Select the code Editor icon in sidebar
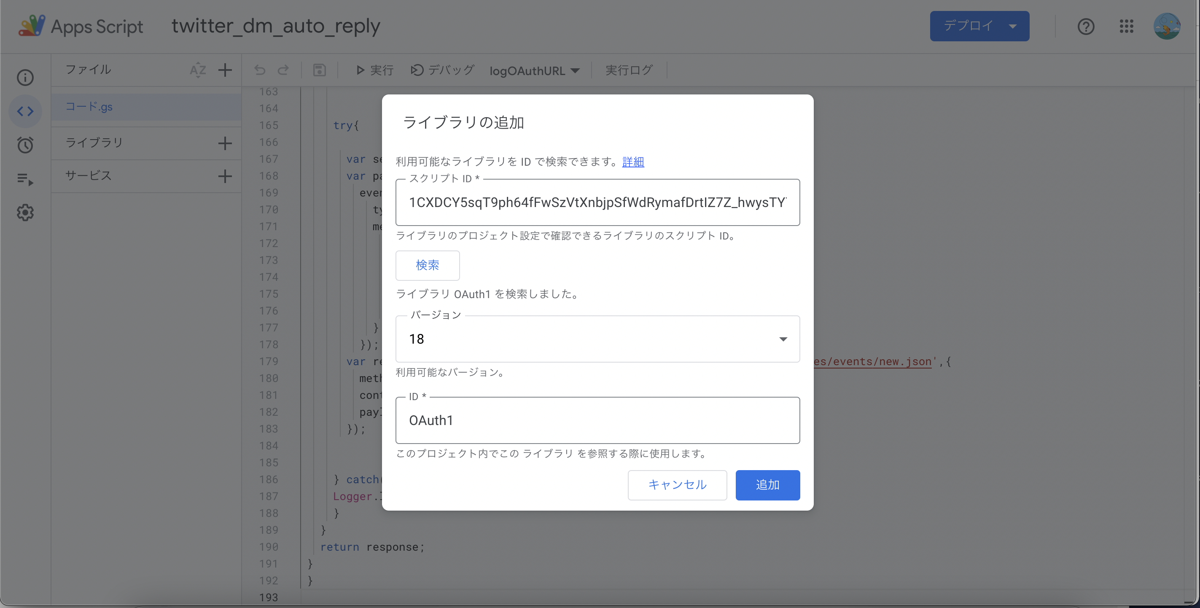1200x608 pixels. click(x=25, y=111)
